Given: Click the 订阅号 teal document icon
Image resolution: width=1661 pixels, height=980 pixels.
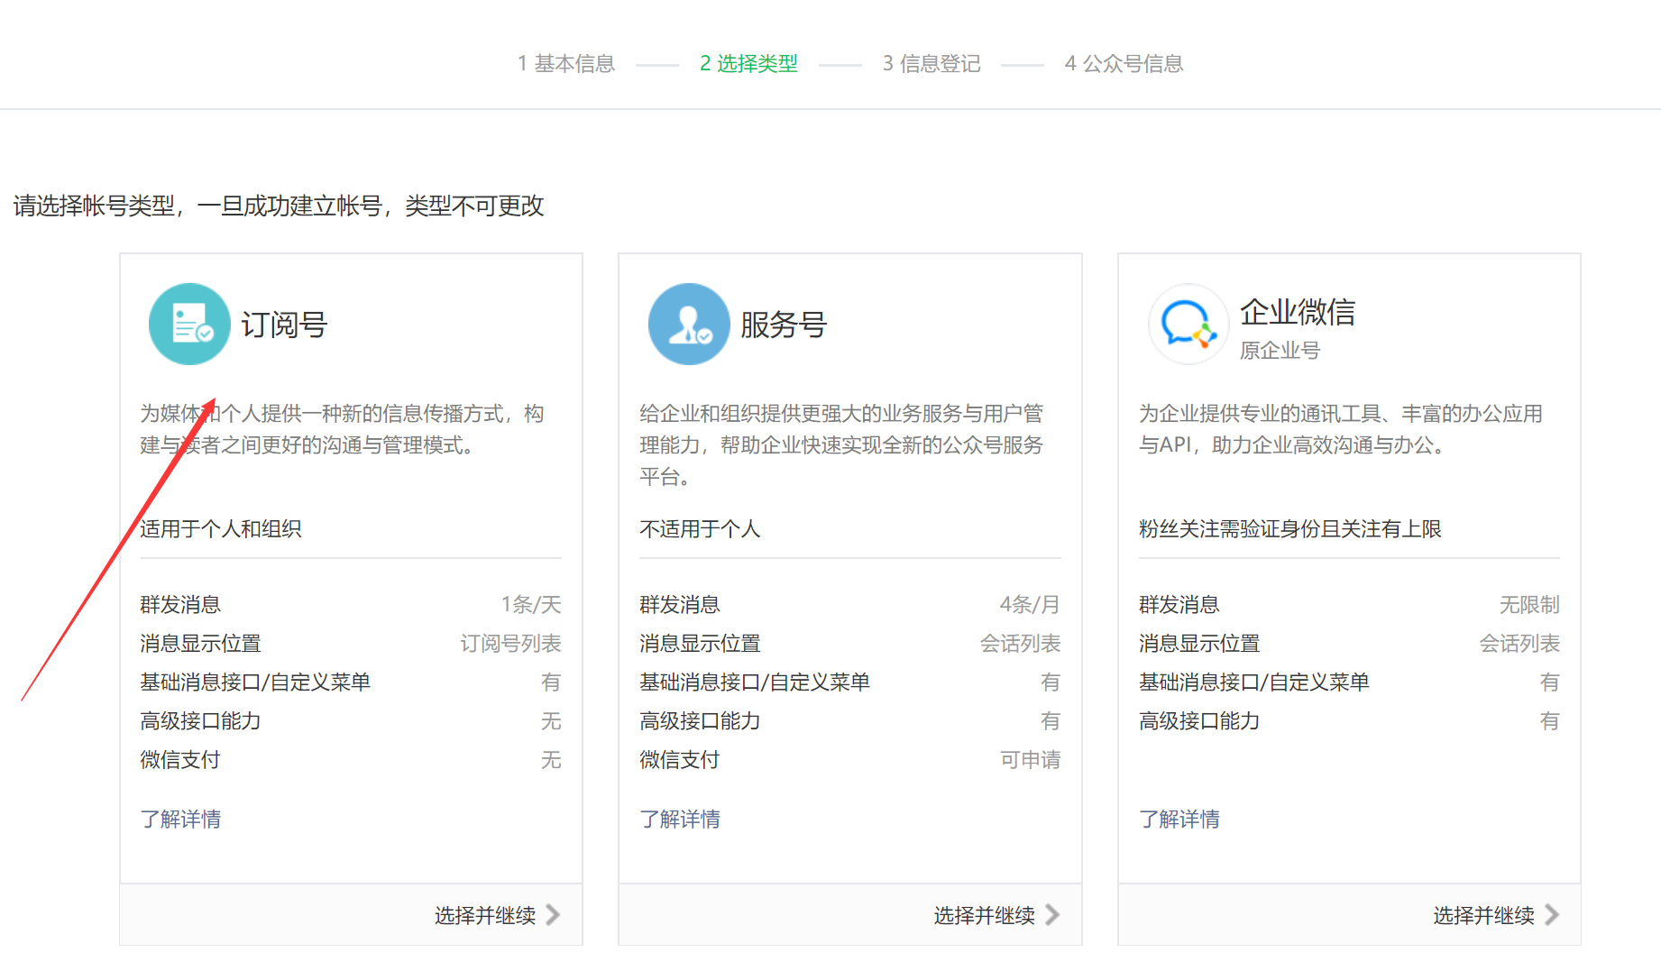Looking at the screenshot, I should pos(189,324).
